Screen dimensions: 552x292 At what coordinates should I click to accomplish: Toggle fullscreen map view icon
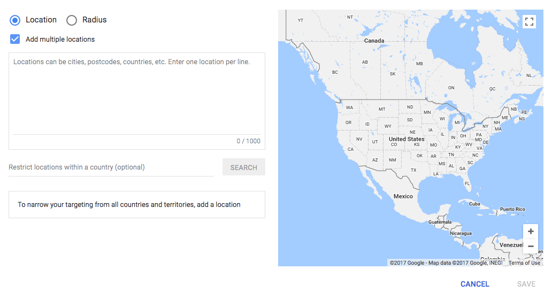click(529, 21)
